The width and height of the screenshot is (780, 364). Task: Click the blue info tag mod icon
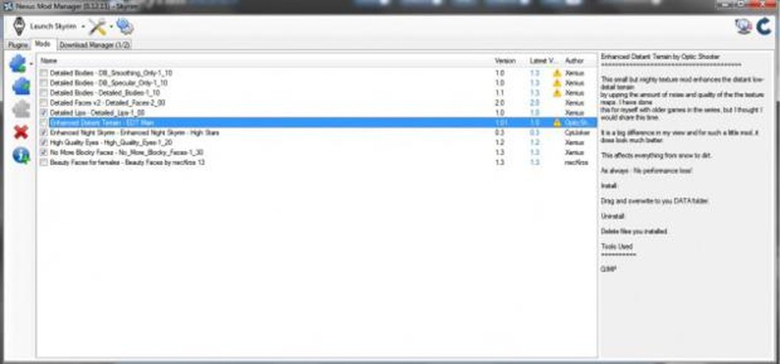21,156
